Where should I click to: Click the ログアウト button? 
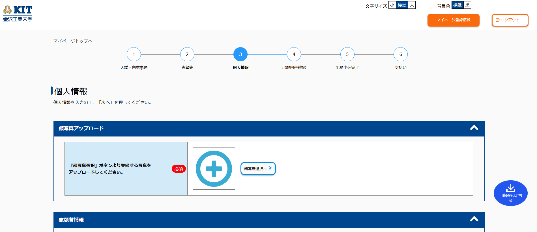point(510,20)
